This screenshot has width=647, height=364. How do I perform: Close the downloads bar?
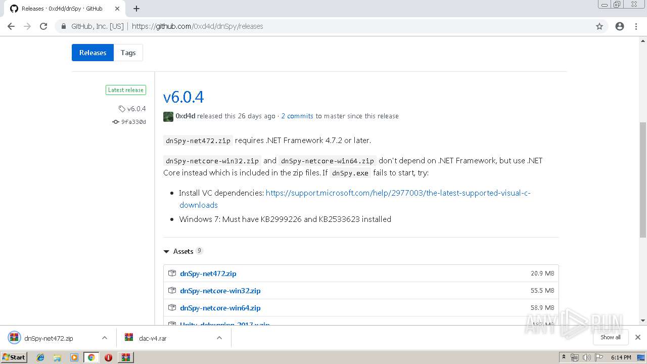[x=638, y=337]
